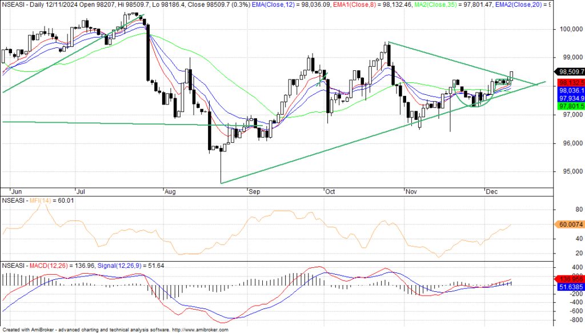Click the latest breakout candle above the triangle
This screenshot has width=585, height=333.
point(511,75)
